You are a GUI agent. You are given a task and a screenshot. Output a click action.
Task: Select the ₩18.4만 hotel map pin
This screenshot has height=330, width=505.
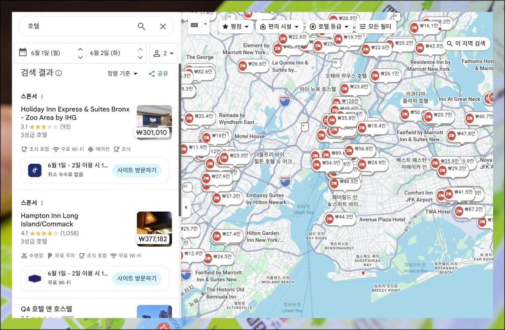(x=372, y=126)
